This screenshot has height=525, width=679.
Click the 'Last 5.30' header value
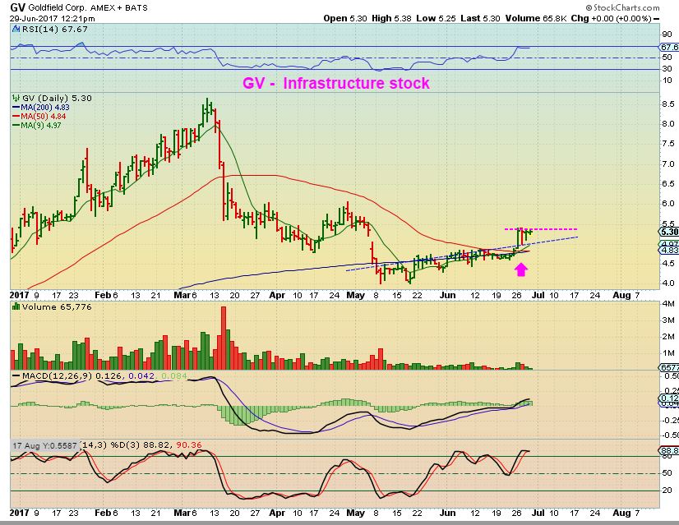pos(480,19)
